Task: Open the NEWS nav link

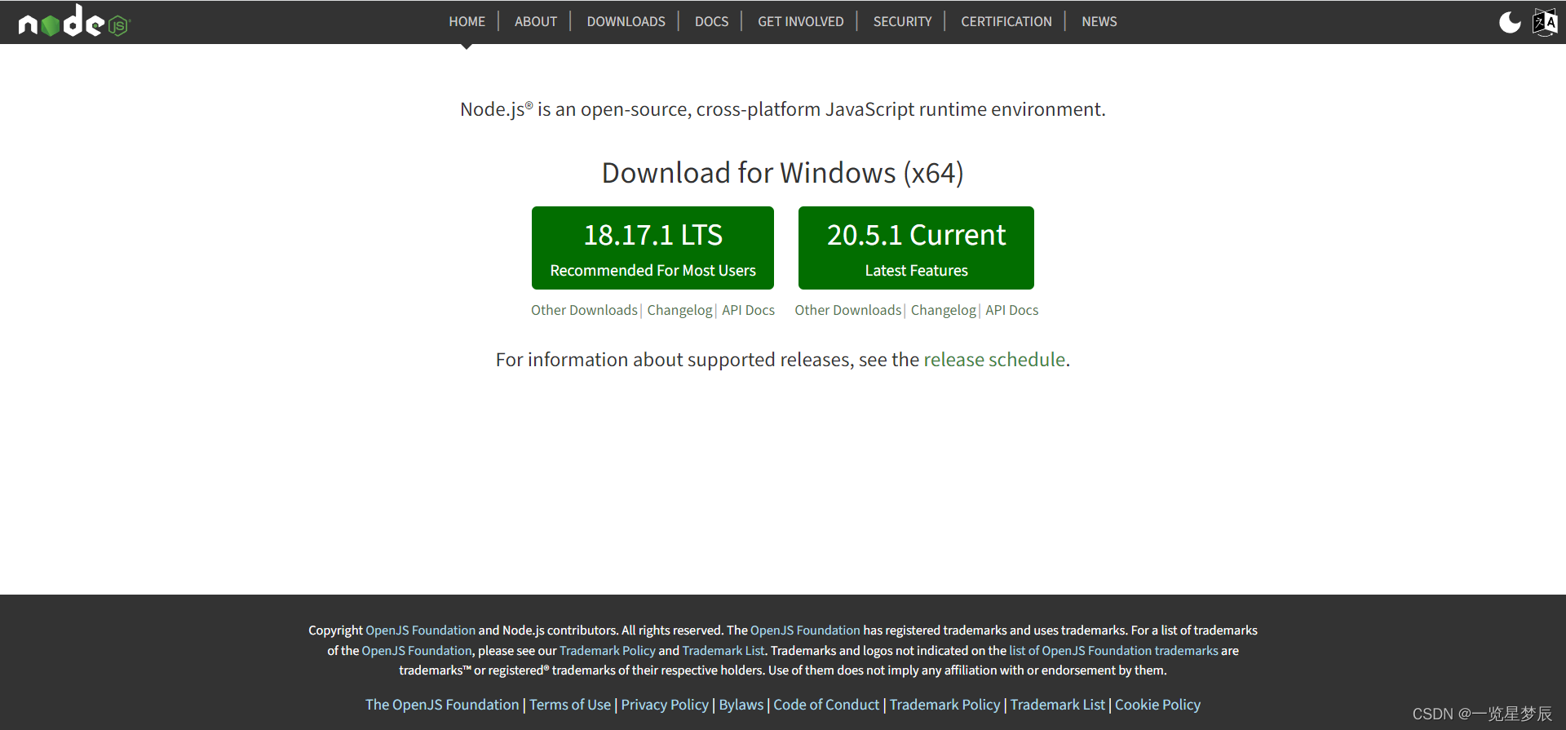Action: pyautogui.click(x=1099, y=22)
